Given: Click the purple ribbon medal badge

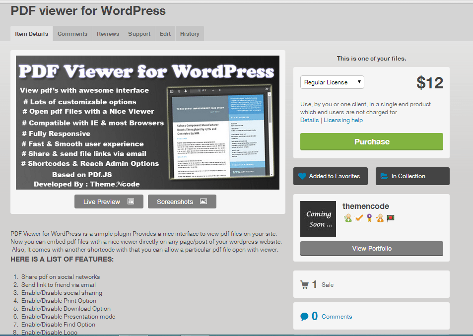Looking at the screenshot, I should click(x=369, y=218).
